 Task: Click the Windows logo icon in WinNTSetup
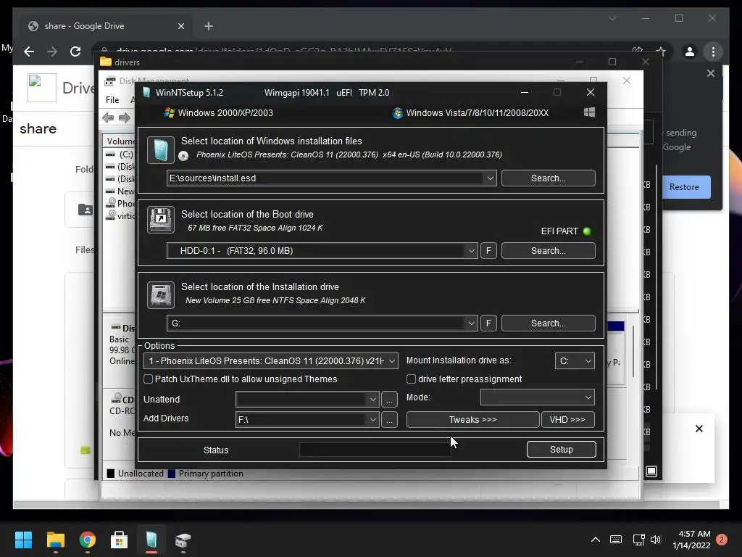point(589,112)
